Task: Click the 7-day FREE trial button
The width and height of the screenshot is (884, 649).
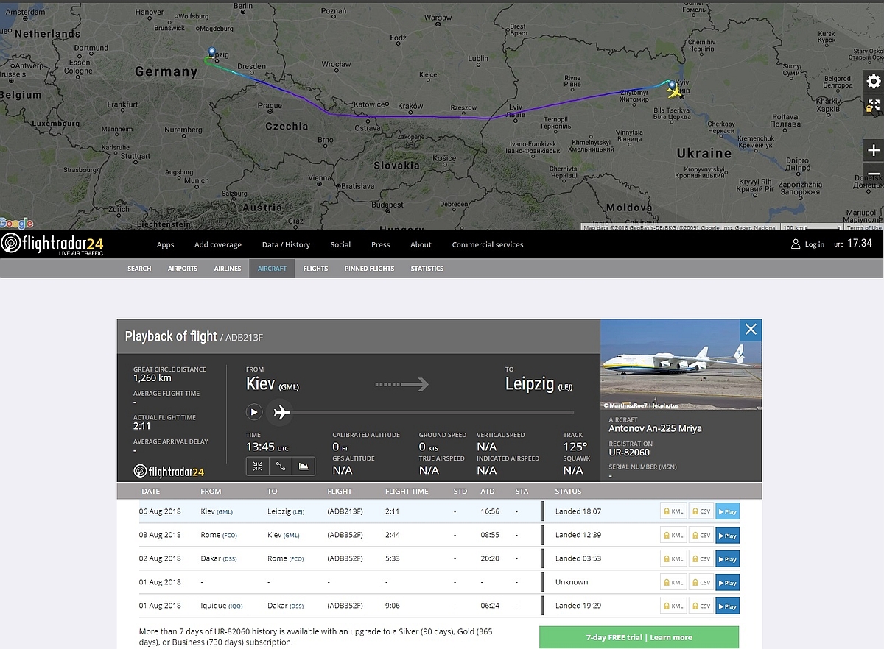Action: (639, 637)
